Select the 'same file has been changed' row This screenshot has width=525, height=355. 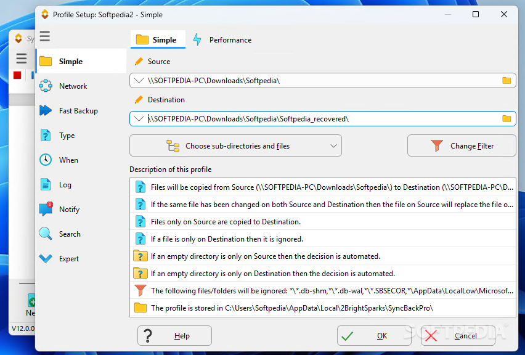click(x=323, y=204)
